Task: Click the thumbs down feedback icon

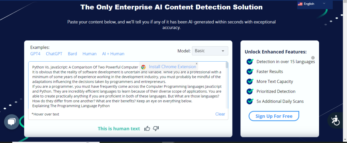Action: (x=156, y=129)
